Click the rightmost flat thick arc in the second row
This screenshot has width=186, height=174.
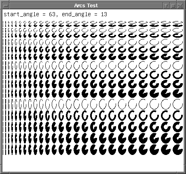coord(178,25)
